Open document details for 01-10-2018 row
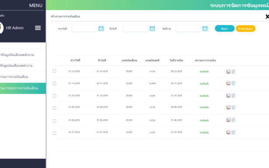 [234, 95]
